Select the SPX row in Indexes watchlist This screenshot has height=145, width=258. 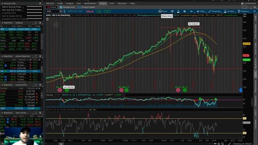(x=21, y=29)
